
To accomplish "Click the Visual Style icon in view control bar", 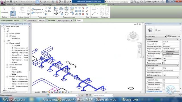I will coord(46,92).
